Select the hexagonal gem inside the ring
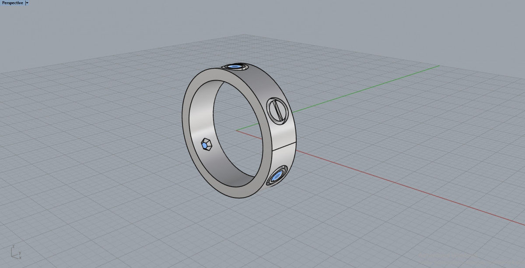 tap(206, 145)
